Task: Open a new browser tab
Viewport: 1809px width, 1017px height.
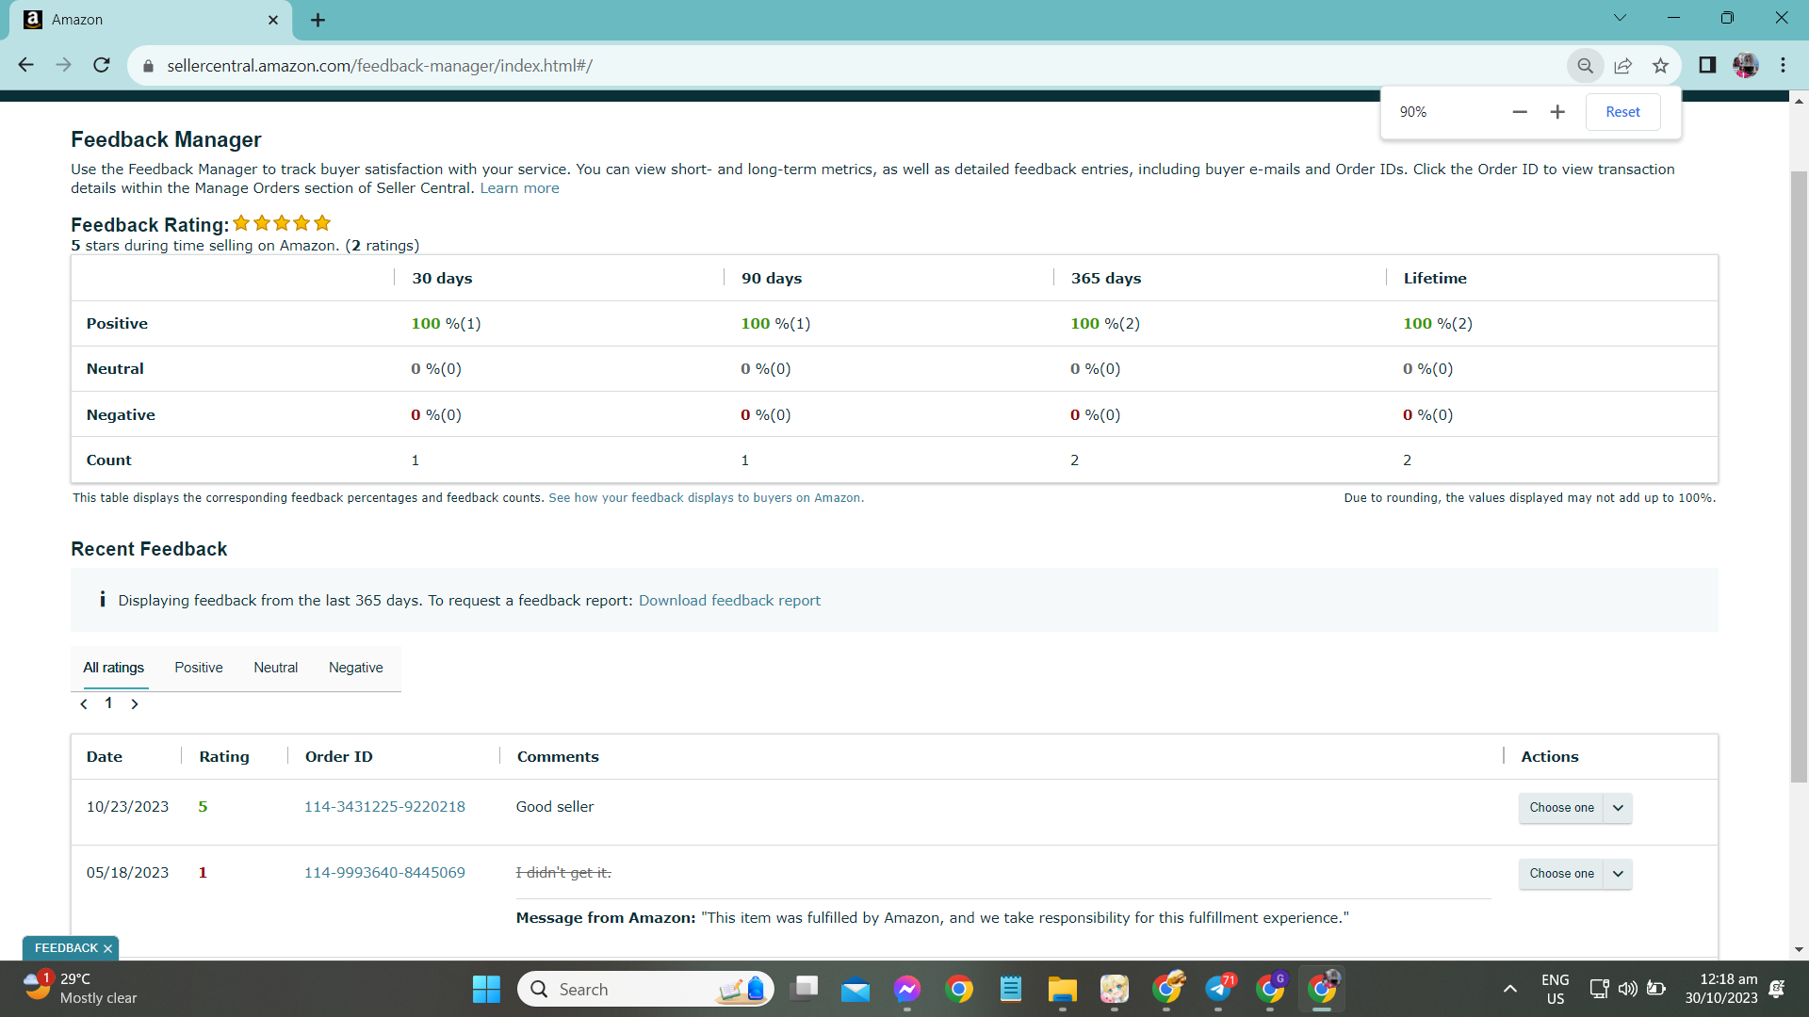Action: (318, 20)
